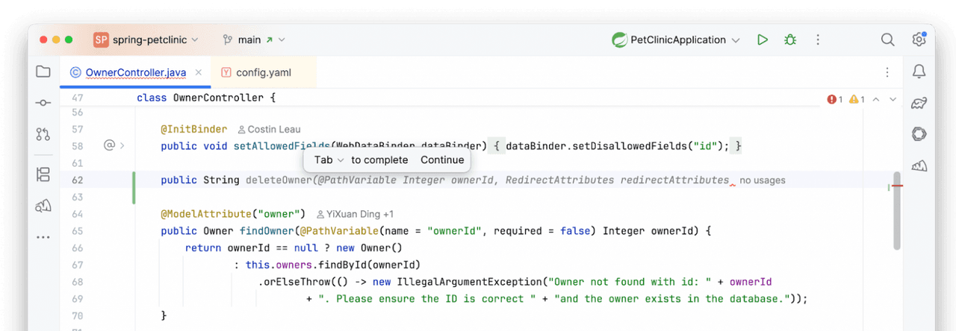Open the Notifications bell panel
This screenshot has width=956, height=331.
coord(919,72)
